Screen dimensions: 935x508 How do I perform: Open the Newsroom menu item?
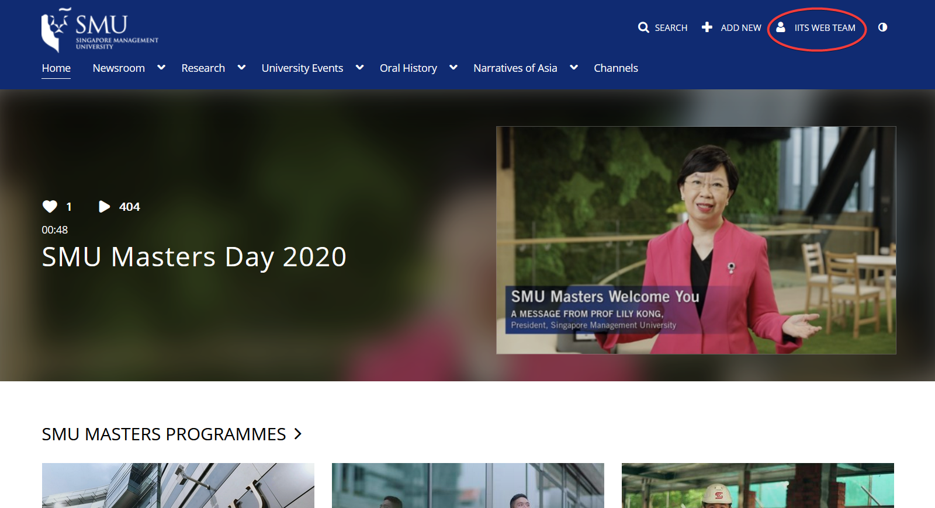(x=119, y=68)
